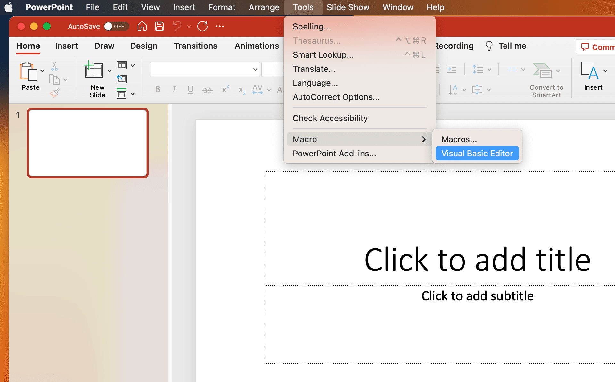
Task: Open the New Slide dropdown
Action: coord(110,71)
